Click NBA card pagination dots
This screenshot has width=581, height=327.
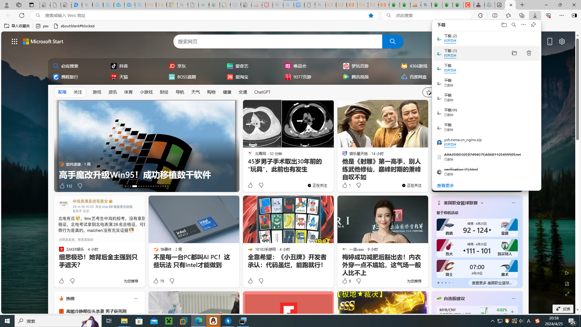[x=445, y=283]
